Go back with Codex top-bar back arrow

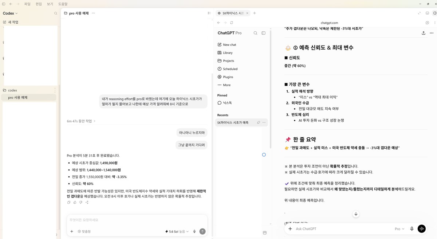pyautogui.click(x=11, y=4)
